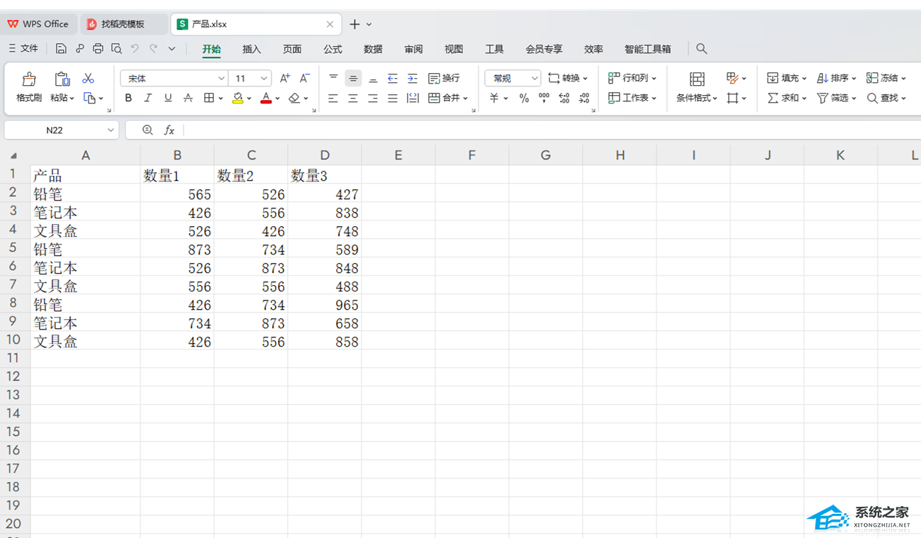Viewport: 921px width, 538px height.
Task: Justify text alignment icon
Action: 393,98
